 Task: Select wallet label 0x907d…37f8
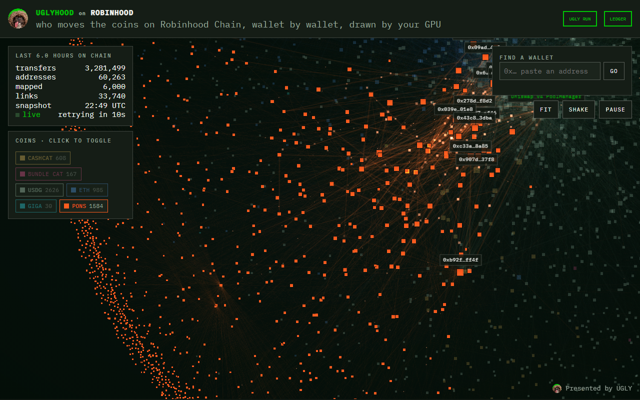tap(476, 159)
